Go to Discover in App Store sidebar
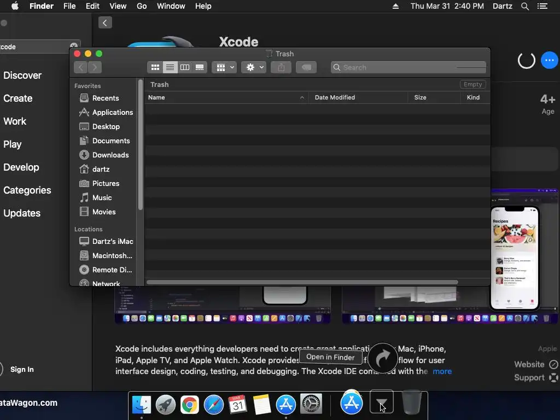This screenshot has width=560, height=420. point(22,75)
